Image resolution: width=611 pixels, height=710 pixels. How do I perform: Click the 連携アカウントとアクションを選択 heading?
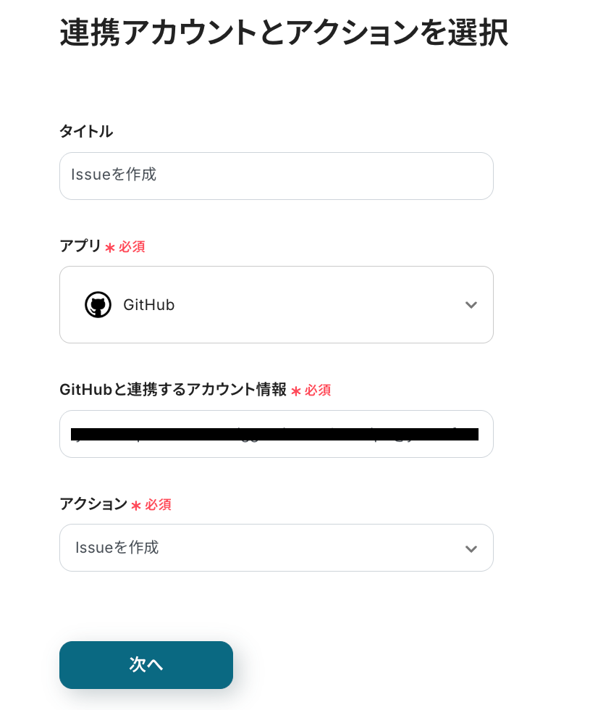(284, 33)
